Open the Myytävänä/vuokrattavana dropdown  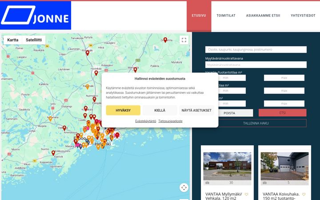click(x=256, y=65)
